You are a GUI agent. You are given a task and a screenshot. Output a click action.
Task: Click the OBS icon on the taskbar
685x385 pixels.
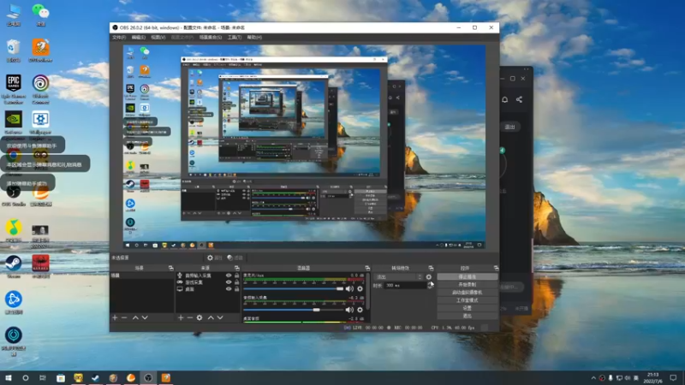pos(148,378)
